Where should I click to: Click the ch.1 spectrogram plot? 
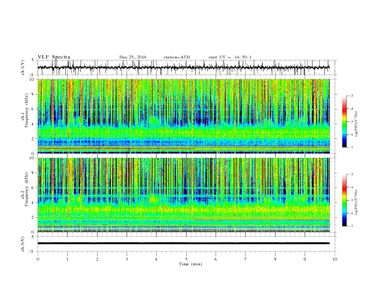tap(184, 116)
